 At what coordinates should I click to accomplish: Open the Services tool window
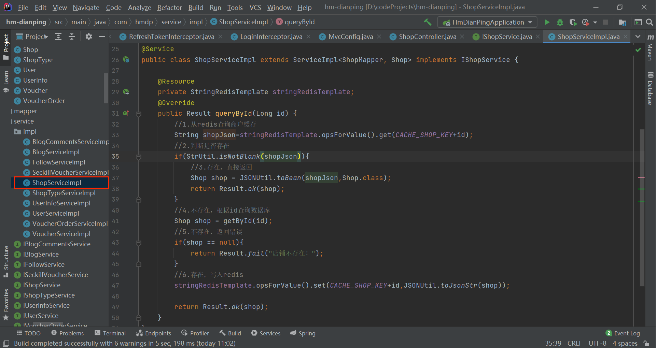[266, 333]
